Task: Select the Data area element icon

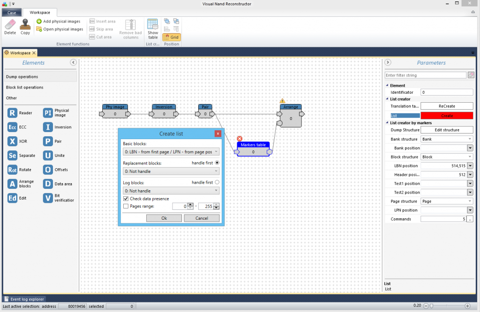Action: (x=48, y=184)
